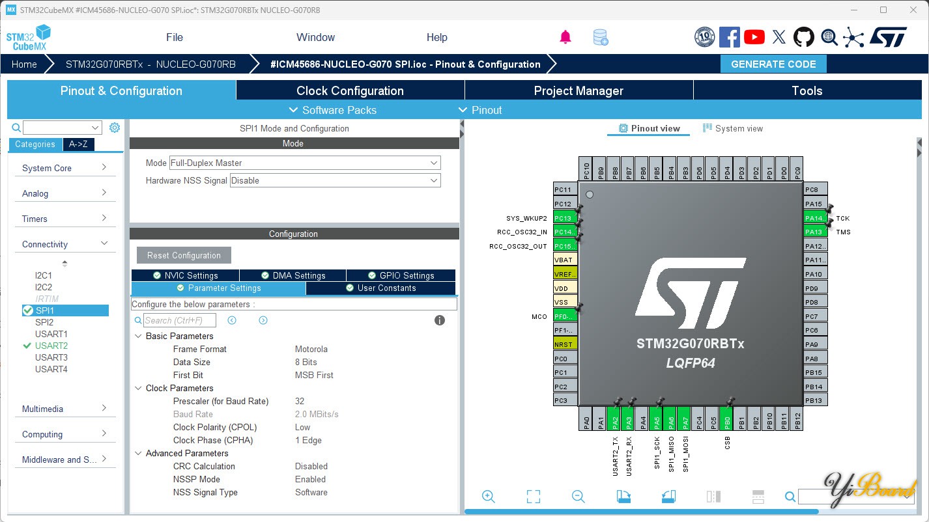Switch to Clock Configuration tab
Screen dimensions: 929x522
[350, 90]
